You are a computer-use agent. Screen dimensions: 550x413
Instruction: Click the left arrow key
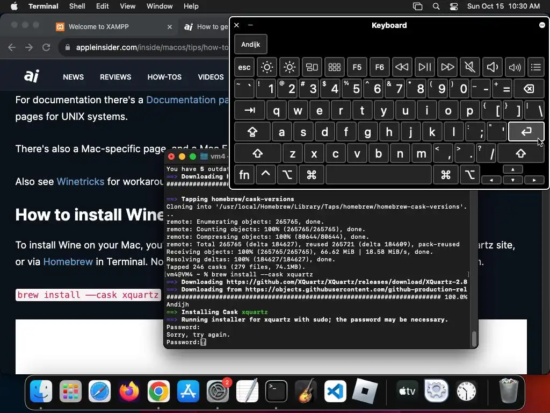pyautogui.click(x=491, y=180)
